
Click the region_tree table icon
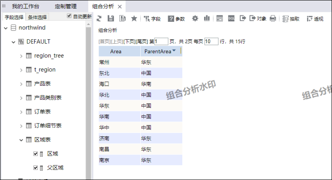(29, 56)
